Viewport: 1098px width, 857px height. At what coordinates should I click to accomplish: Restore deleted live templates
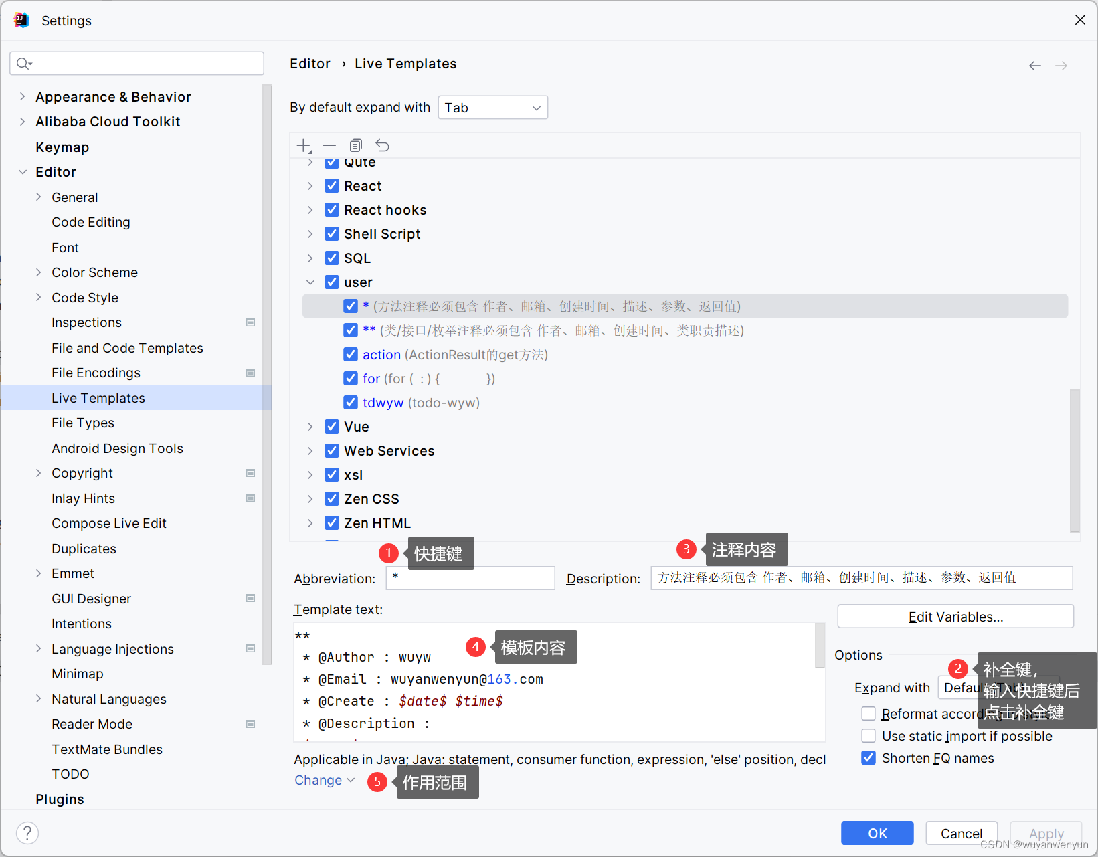pos(382,146)
